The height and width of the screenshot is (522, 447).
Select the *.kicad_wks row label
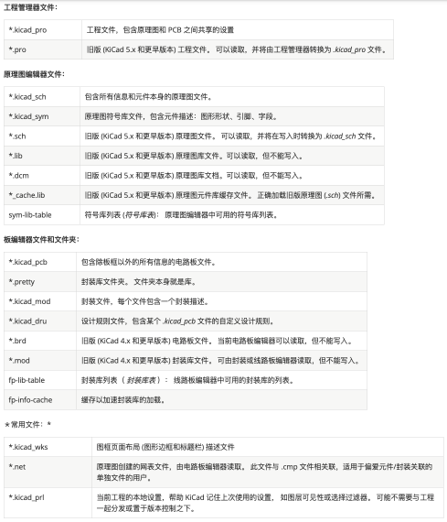(48, 447)
